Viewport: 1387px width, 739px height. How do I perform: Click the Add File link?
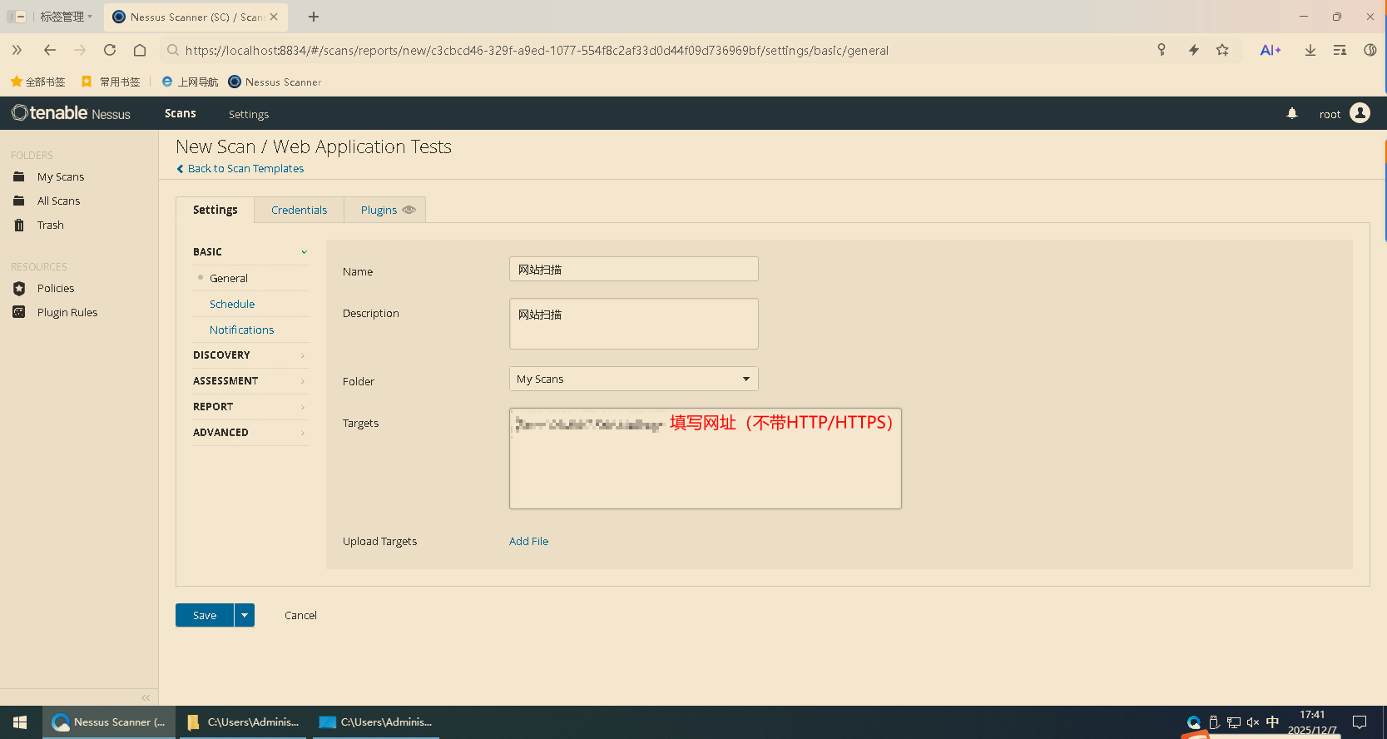tap(528, 542)
